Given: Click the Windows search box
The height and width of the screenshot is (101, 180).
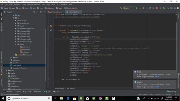Looking at the screenshot, I should 29,98.
